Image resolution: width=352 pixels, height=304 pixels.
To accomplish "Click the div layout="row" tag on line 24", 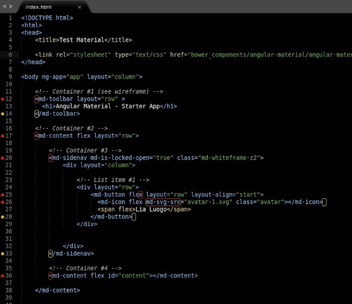I will tap(108, 187).
